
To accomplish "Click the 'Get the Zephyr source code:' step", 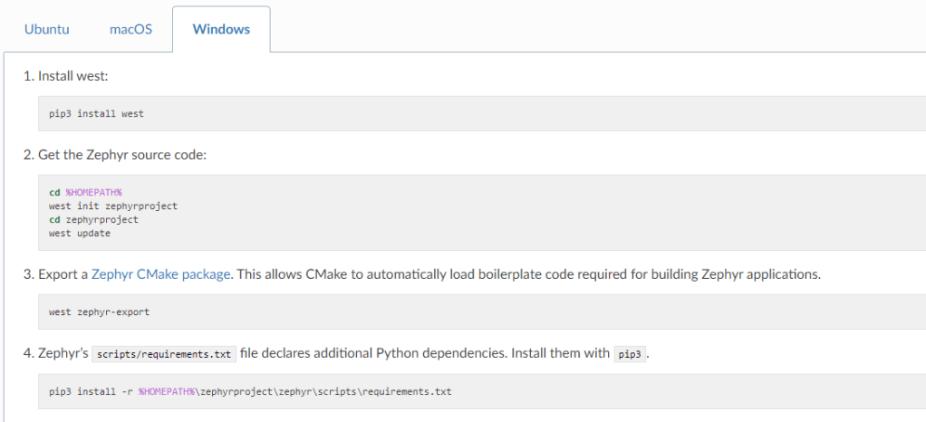I will [x=122, y=155].
